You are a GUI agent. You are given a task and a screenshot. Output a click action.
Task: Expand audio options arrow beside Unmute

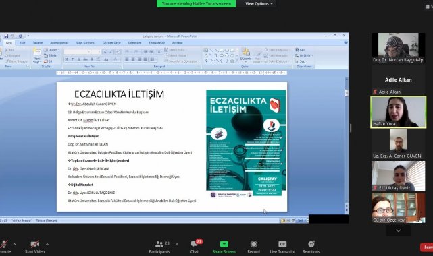click(14, 244)
